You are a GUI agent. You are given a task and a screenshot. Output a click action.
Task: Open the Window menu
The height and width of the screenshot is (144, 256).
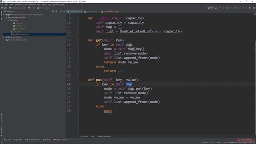pyautogui.click(x=56, y=4)
